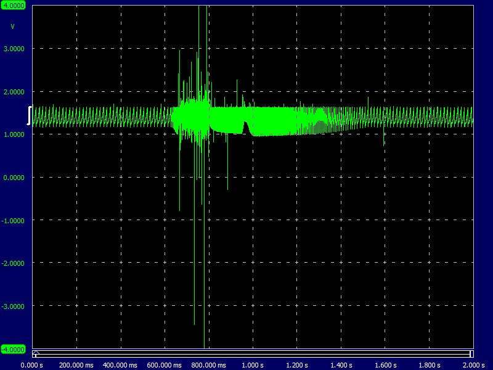Viewport: 493px width, 370px height.
Task: Select the white bracket marker on the voltage axis
Action: click(29, 115)
